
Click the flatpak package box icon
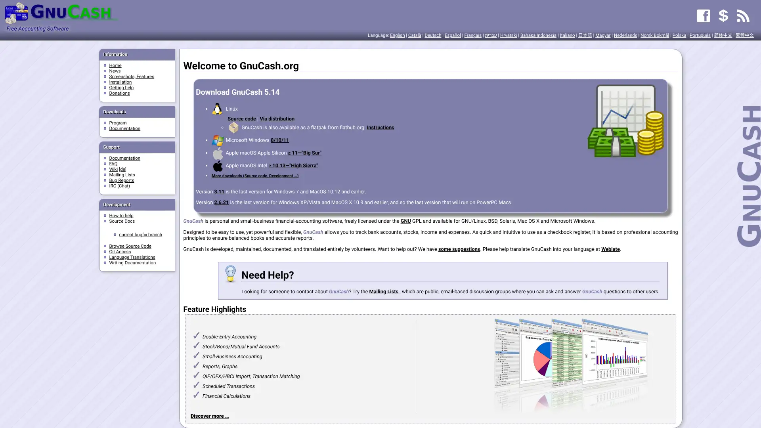pos(233,128)
